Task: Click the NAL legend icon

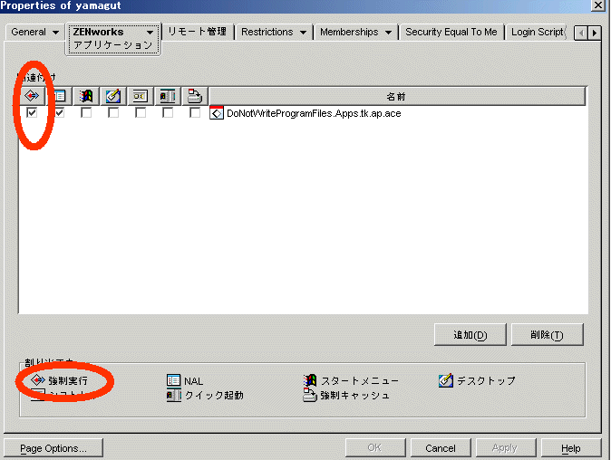Action: (173, 380)
